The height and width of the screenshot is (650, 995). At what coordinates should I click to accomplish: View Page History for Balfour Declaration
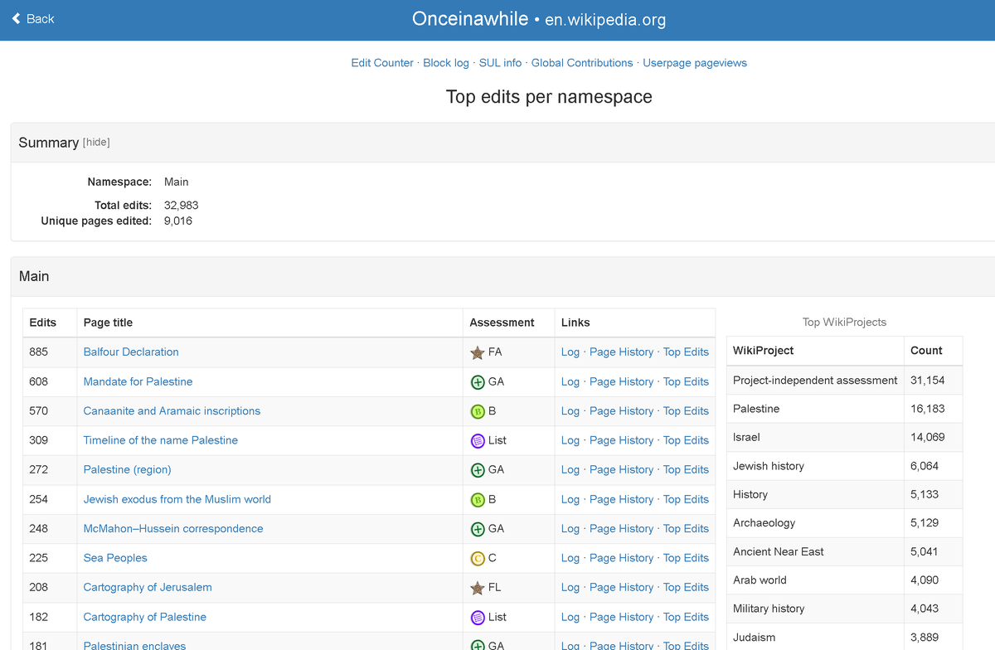click(x=621, y=352)
